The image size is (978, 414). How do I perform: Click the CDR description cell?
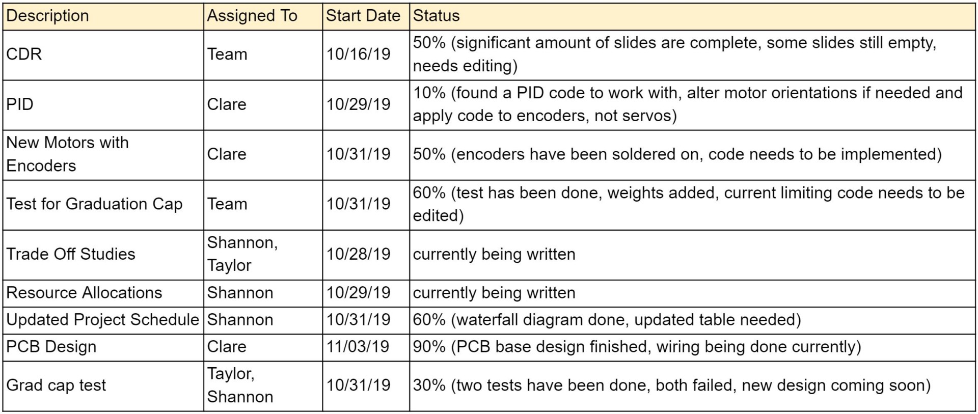pyautogui.click(x=103, y=55)
